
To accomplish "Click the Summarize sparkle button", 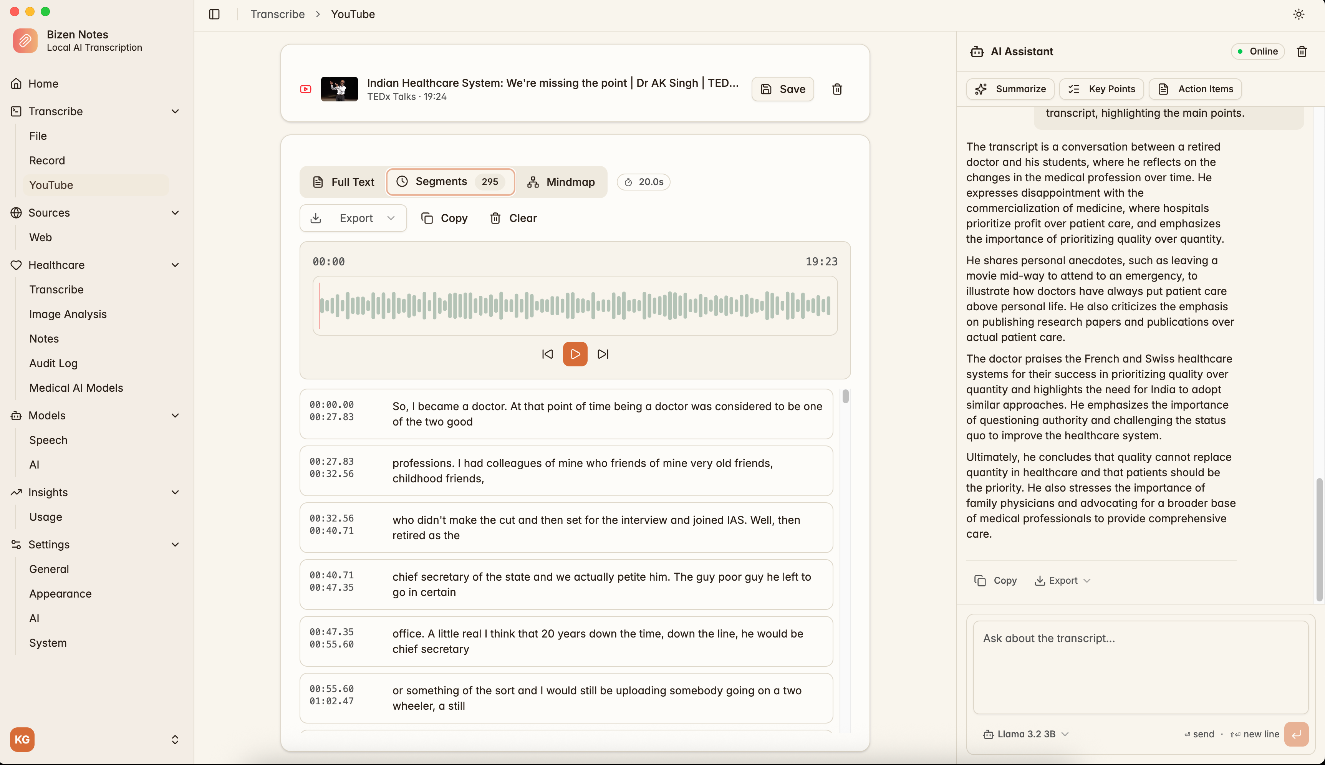I will pos(1010,89).
